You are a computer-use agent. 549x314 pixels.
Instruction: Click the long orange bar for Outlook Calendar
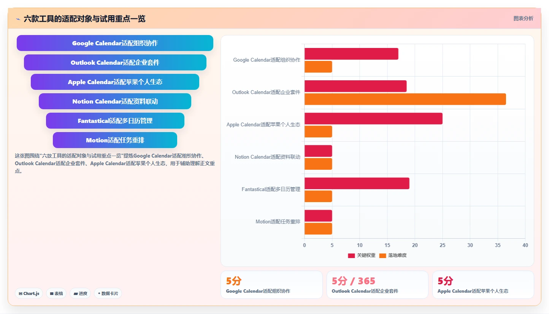click(405, 99)
